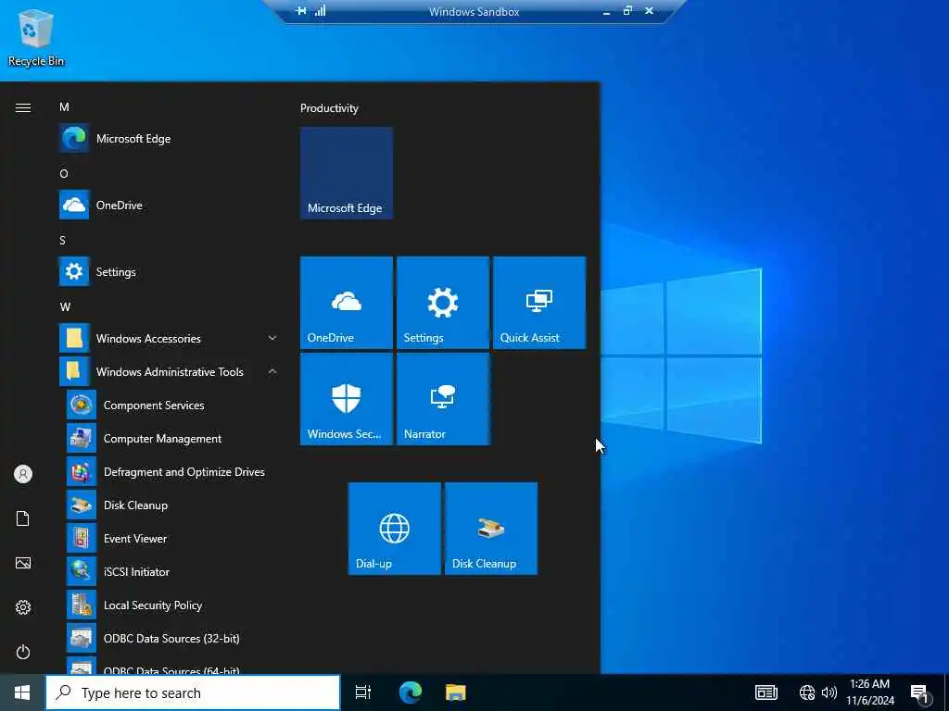Open the Disk Cleanup tile
949x711 pixels.
491,529
